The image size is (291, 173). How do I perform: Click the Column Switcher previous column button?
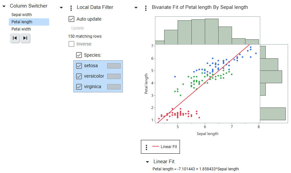coord(15,38)
